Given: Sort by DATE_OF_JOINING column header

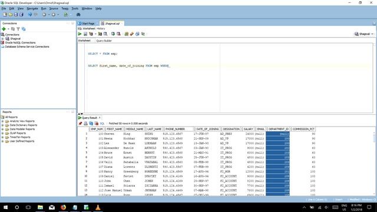Looking at the screenshot, I should tap(207, 129).
